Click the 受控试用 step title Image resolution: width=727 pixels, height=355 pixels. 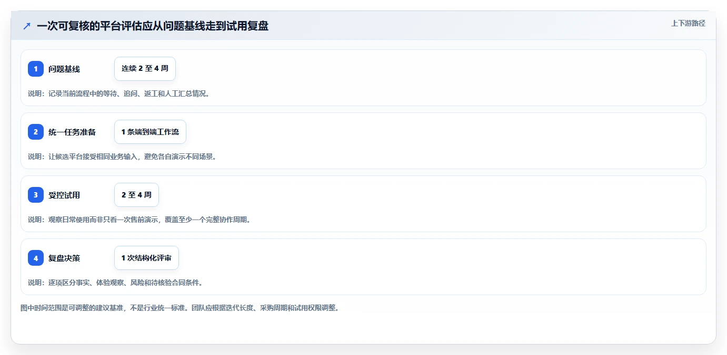(64, 195)
